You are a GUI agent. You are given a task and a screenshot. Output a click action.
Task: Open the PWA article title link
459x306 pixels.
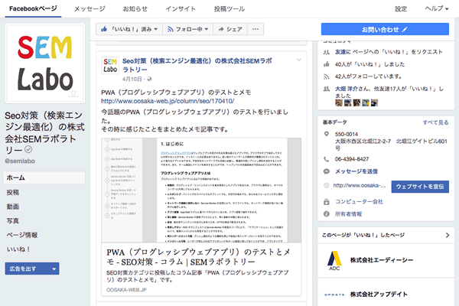click(198, 257)
